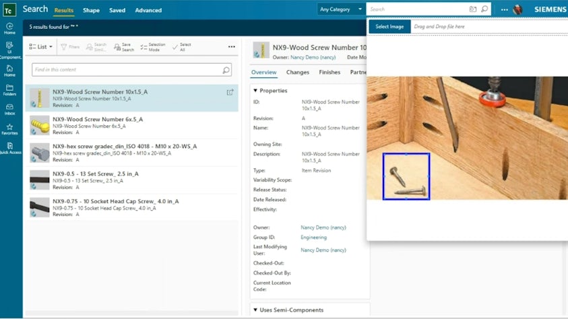Screen dimensions: 568x319
Task: Select the Finishes tab
Action: click(329, 72)
